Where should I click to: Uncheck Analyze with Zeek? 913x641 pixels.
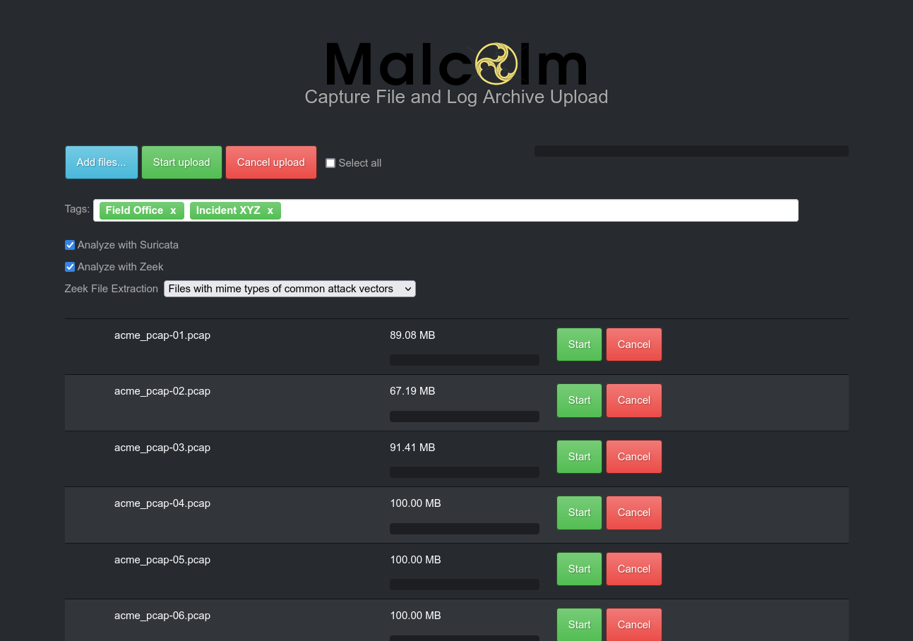[70, 267]
